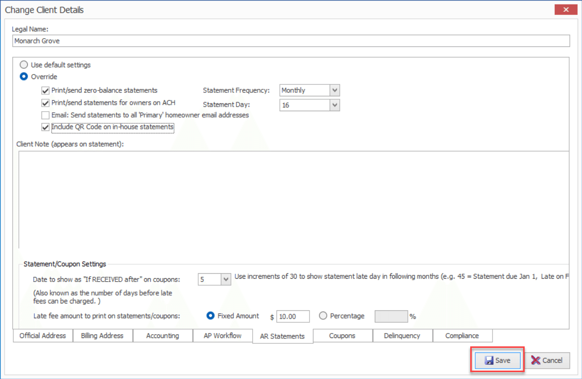The width and height of the screenshot is (582, 379).
Task: Open the Statement Frequency dropdown
Action: [x=335, y=90]
